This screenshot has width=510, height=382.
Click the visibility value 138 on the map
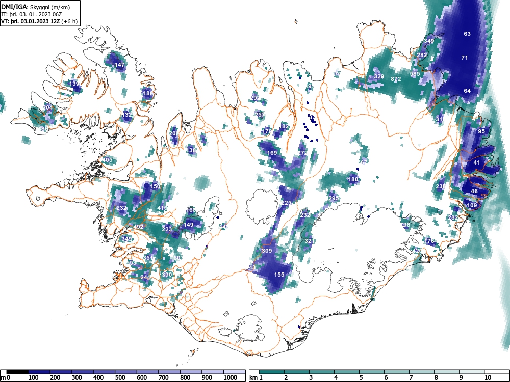pyautogui.click(x=191, y=150)
